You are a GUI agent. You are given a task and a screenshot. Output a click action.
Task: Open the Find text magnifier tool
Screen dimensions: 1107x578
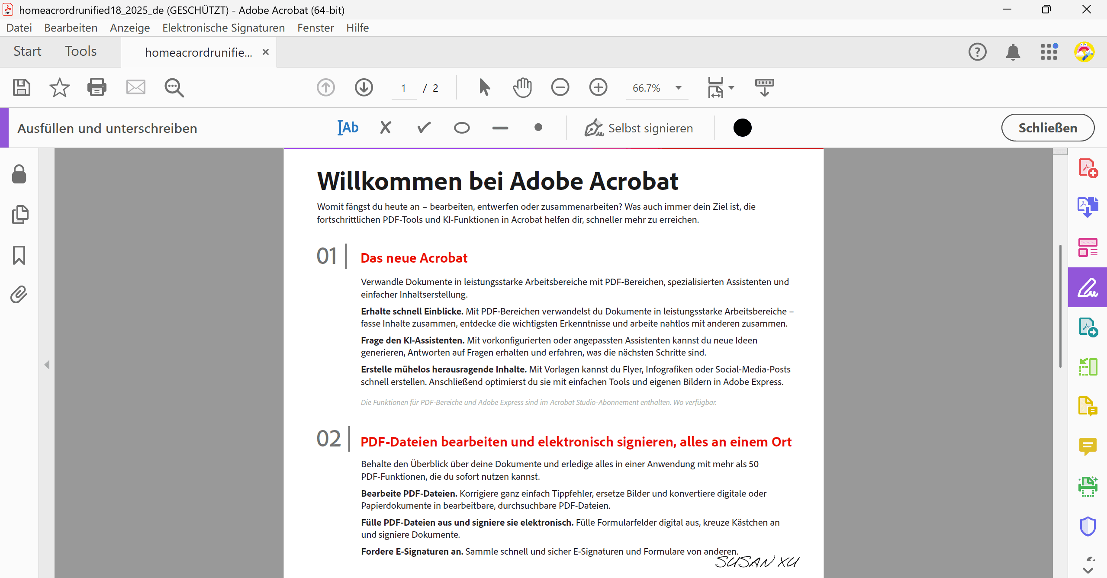click(x=174, y=88)
